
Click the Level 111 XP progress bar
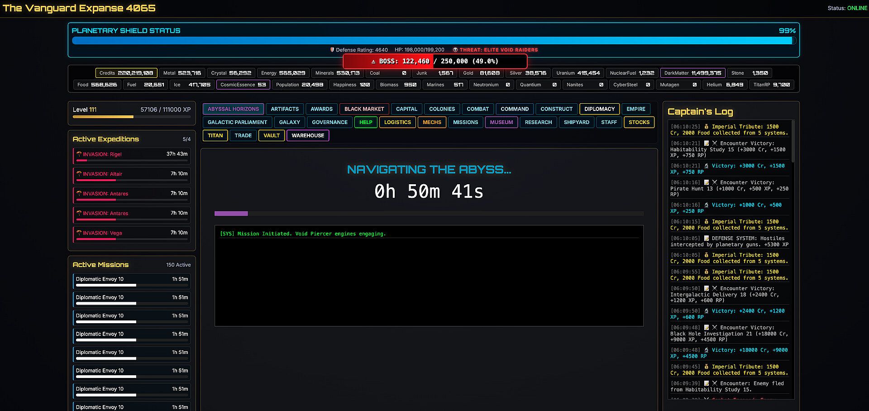(132, 117)
